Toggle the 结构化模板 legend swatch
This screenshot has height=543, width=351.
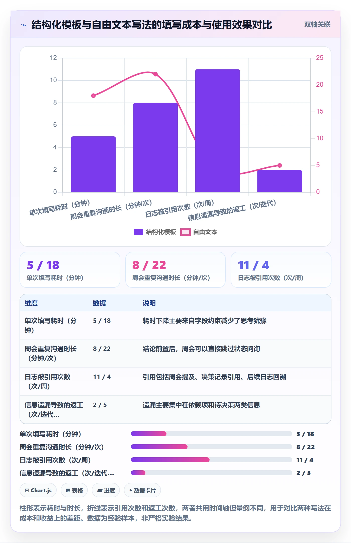(138, 232)
